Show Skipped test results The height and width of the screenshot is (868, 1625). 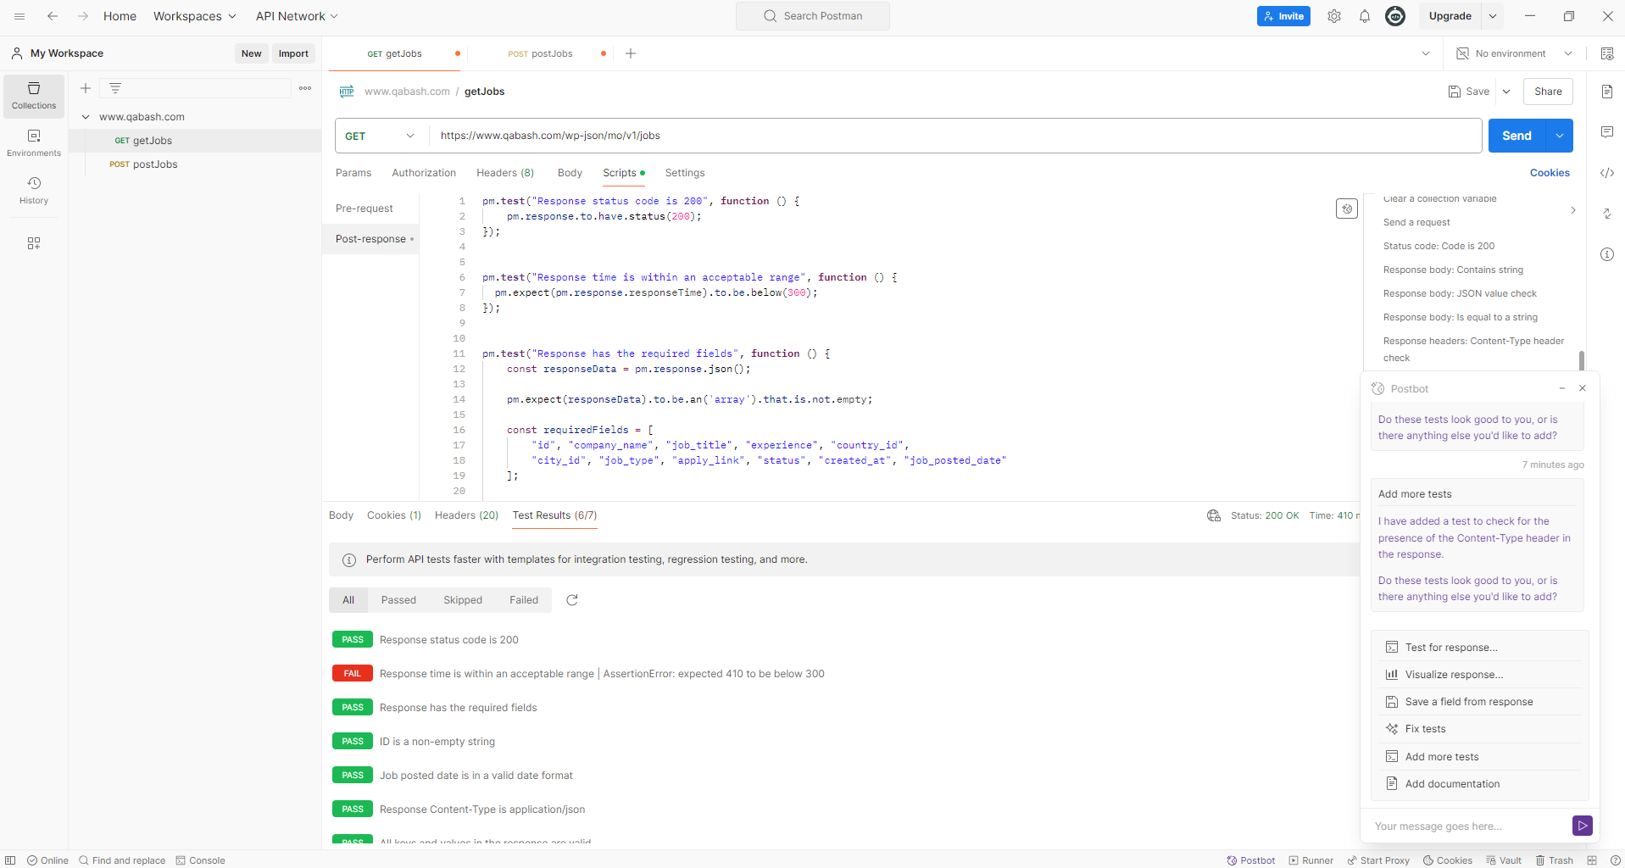coord(462,600)
